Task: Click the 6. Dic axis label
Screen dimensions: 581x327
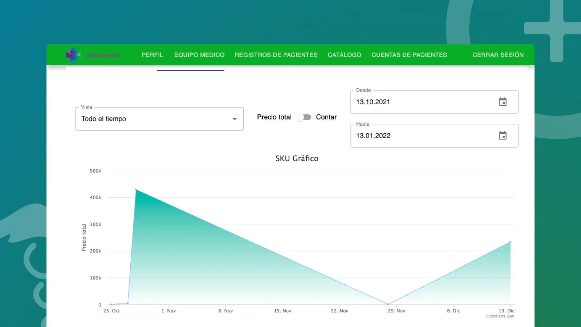Action: tap(454, 311)
